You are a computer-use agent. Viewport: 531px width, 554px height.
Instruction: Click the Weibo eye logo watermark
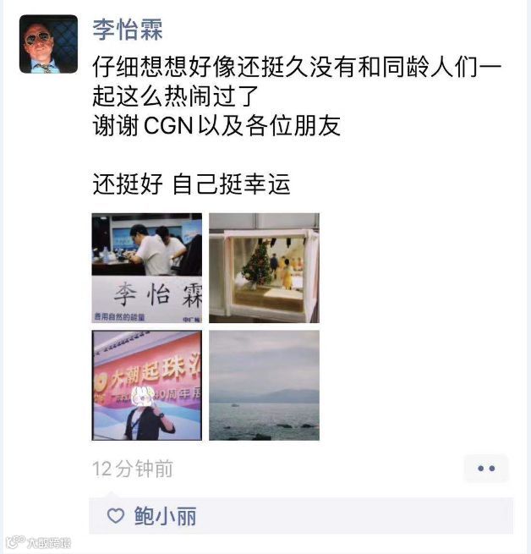click(15, 541)
